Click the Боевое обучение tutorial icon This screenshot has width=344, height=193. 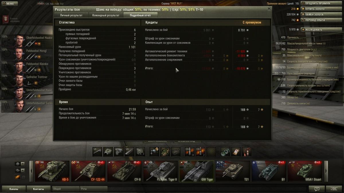click(x=5, y=19)
